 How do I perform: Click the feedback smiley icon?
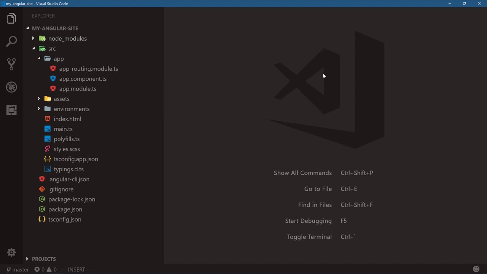click(x=476, y=269)
